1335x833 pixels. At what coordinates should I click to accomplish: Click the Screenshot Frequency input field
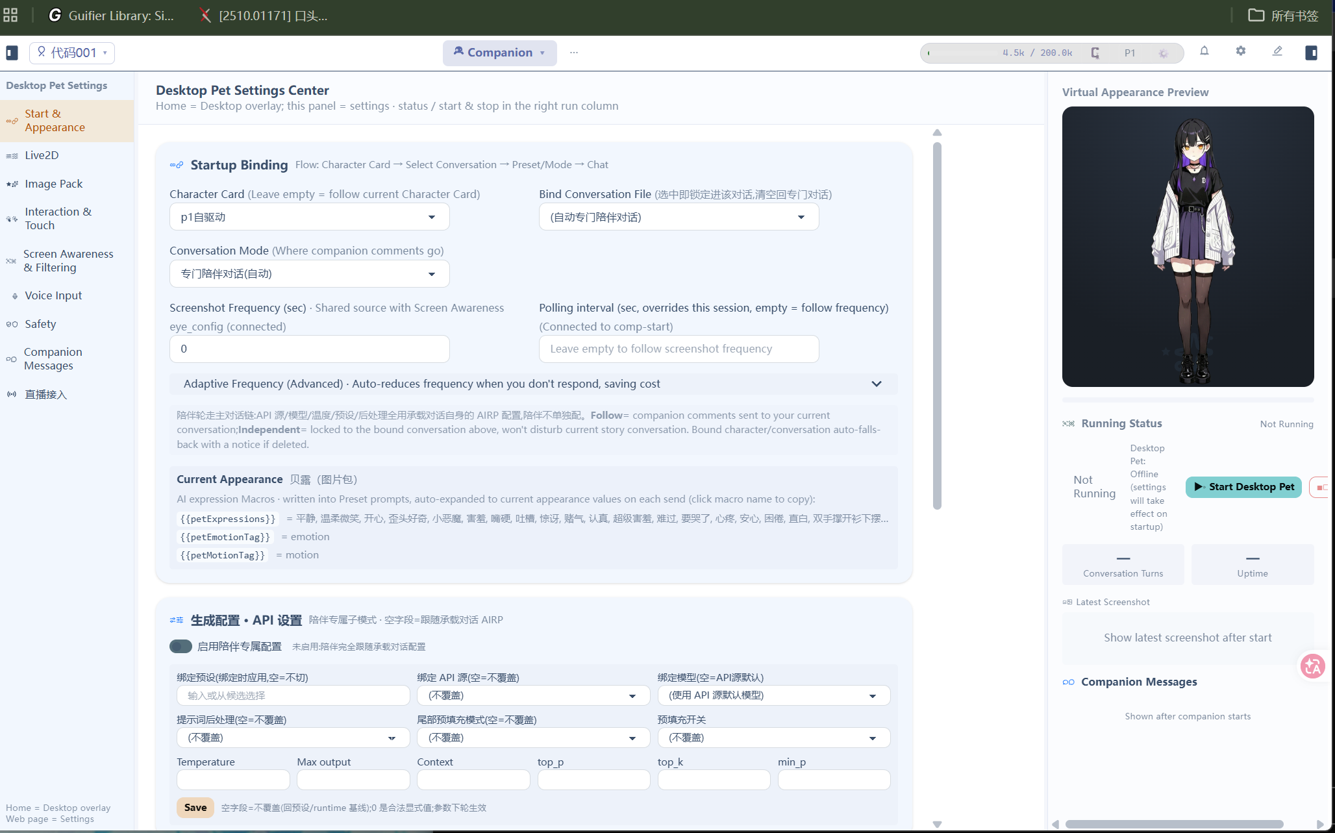point(309,349)
